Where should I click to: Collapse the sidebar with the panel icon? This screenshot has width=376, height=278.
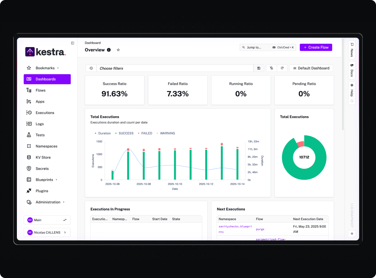(72, 43)
